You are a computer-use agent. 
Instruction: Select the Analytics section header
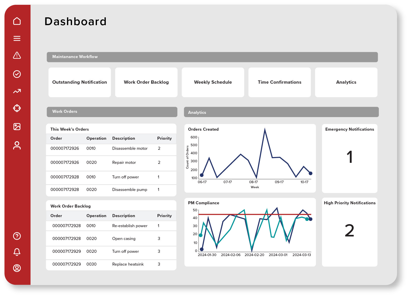coord(281,112)
